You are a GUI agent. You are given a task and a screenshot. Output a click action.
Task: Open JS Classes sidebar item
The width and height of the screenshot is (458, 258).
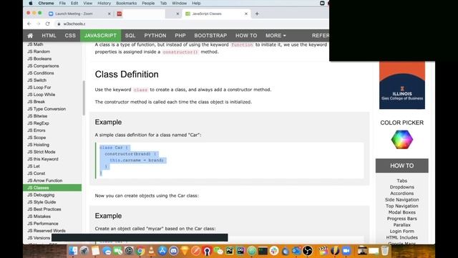click(x=52, y=188)
